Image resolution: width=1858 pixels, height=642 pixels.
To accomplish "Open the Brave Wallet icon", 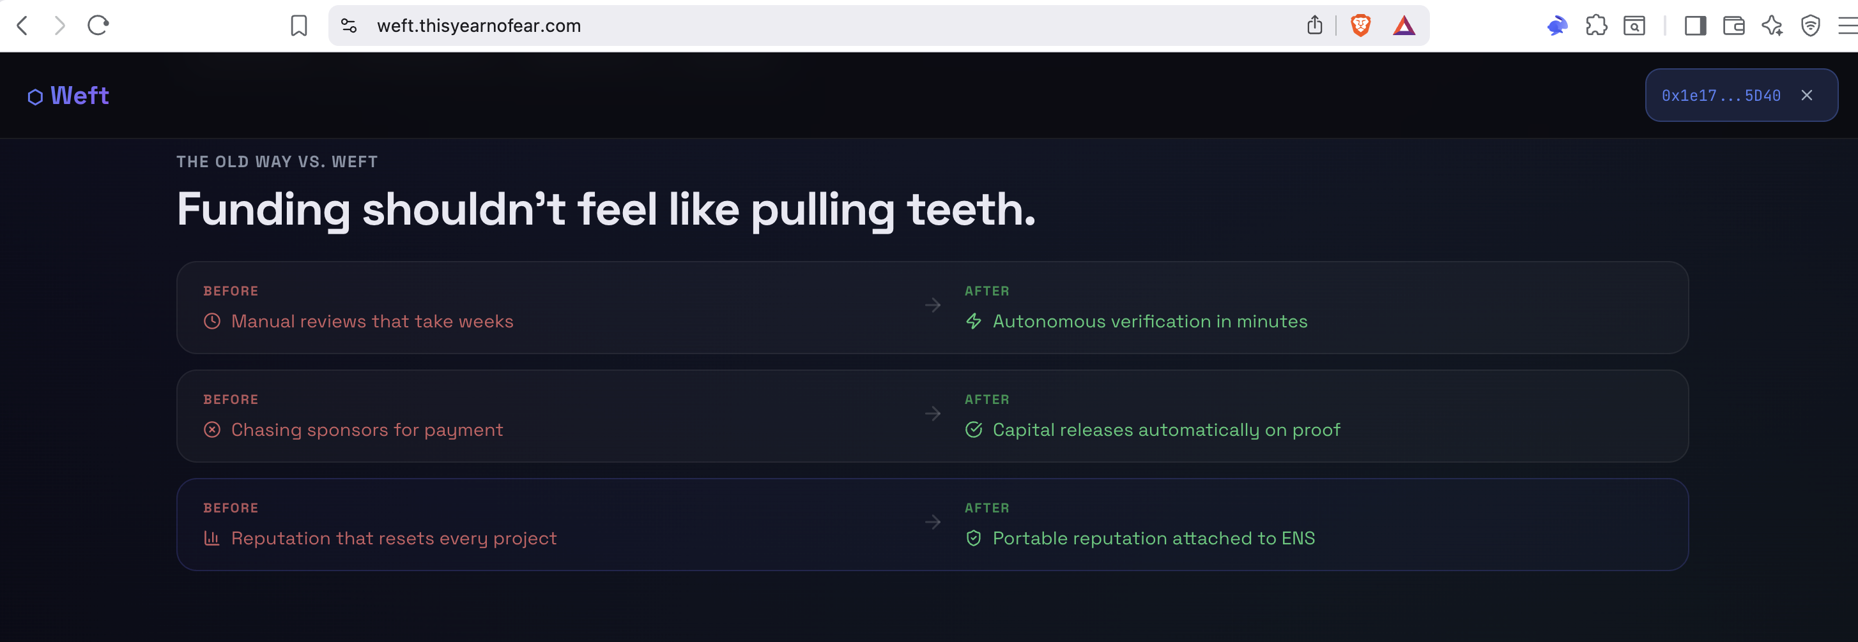I will pos(1733,26).
